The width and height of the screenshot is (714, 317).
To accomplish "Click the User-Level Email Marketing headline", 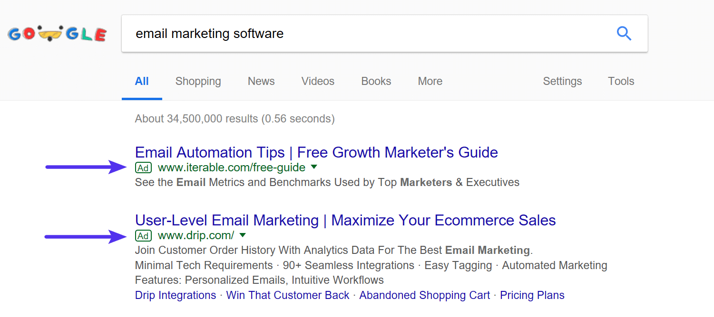I will tap(345, 220).
